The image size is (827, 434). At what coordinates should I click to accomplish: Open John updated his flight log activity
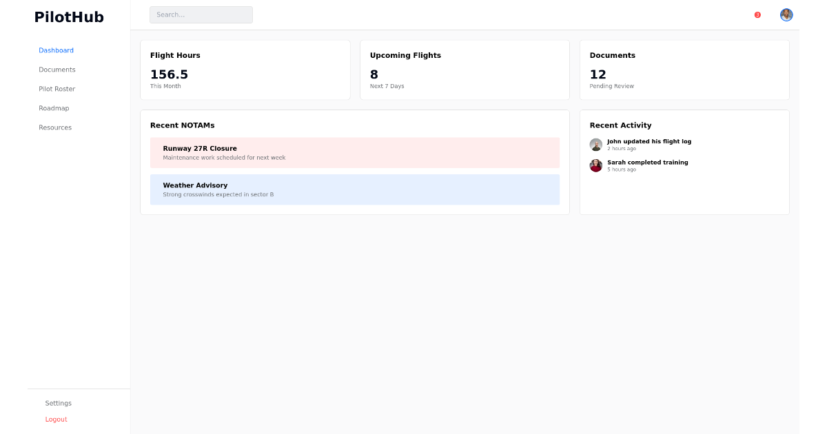pyautogui.click(x=649, y=144)
